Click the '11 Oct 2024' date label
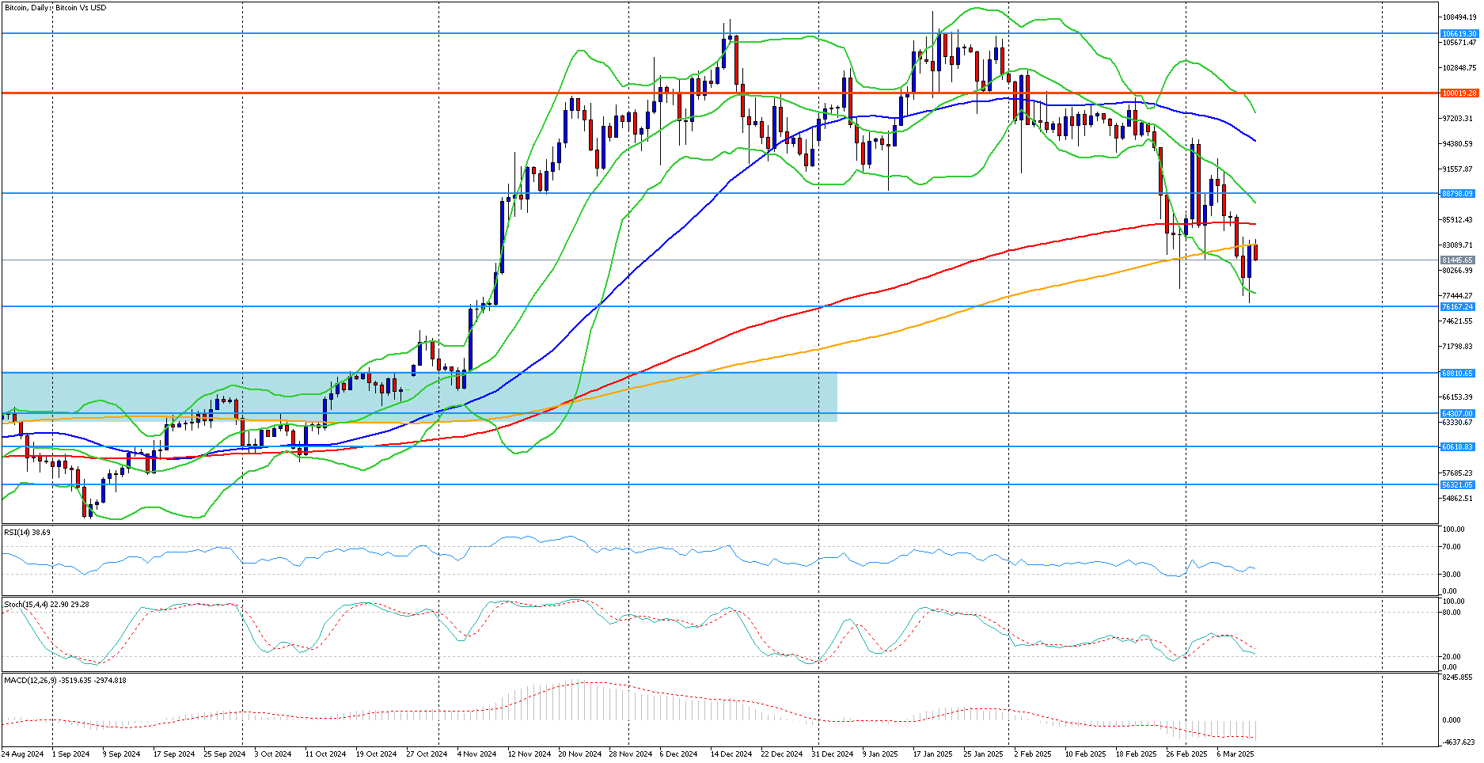 (325, 754)
